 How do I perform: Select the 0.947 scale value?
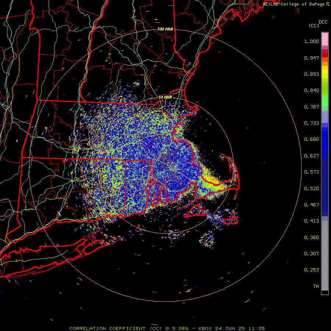[312, 58]
